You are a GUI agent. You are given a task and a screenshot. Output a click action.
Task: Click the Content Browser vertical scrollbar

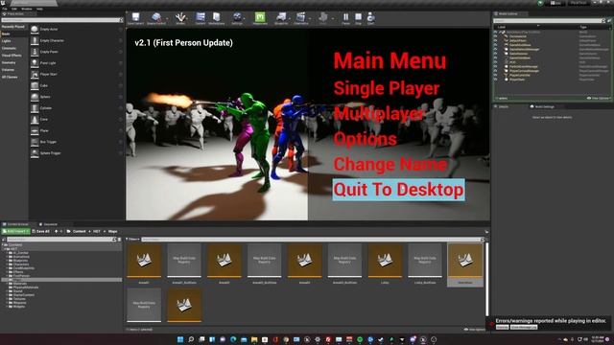(x=487, y=280)
